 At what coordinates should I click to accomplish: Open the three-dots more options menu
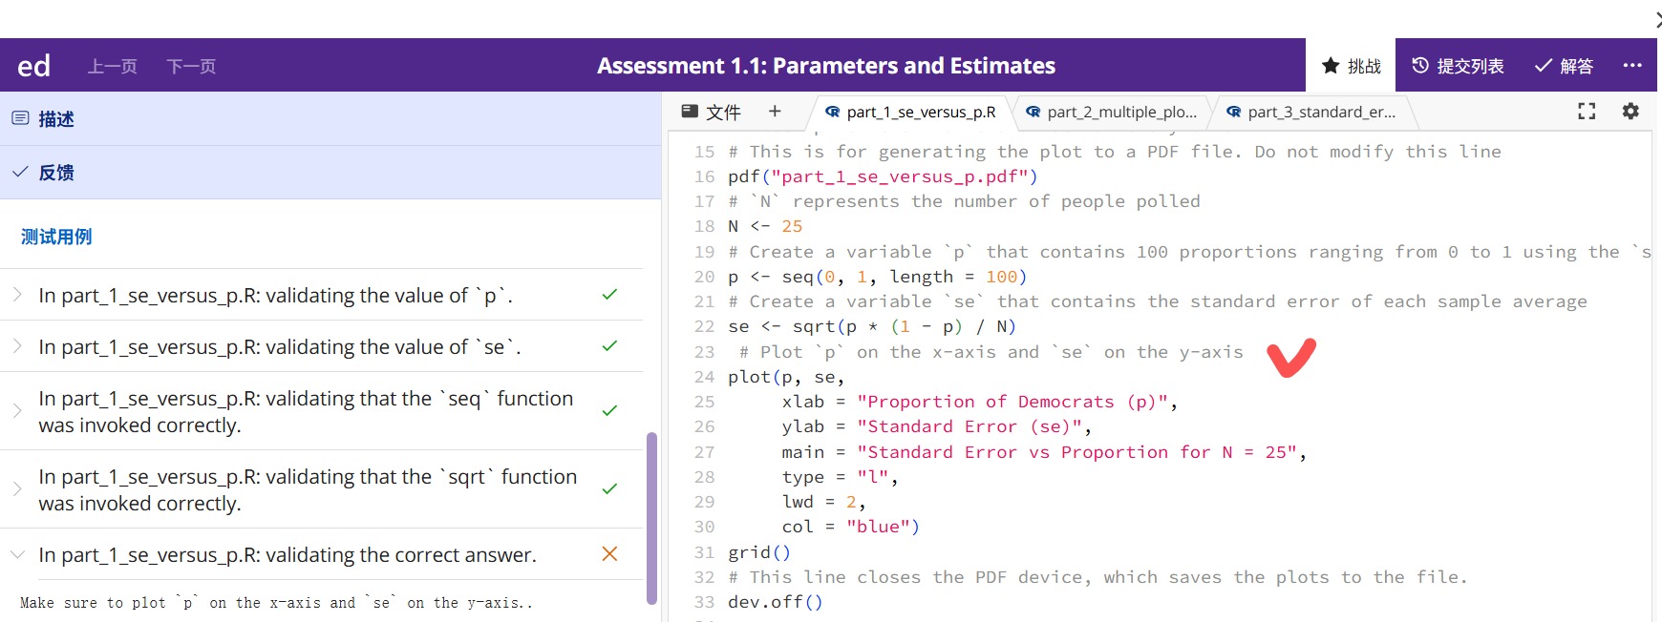pos(1632,65)
